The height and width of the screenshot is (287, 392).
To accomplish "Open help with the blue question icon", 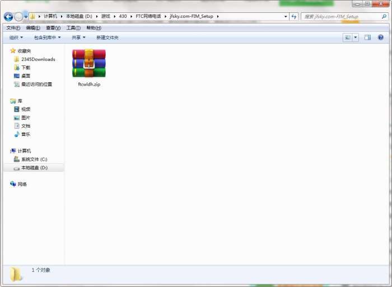I will [x=380, y=37].
